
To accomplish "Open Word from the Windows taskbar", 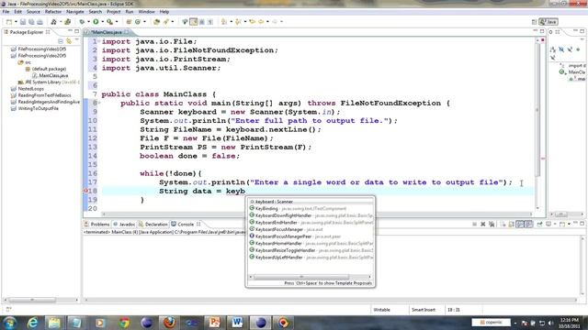I will click(x=237, y=322).
